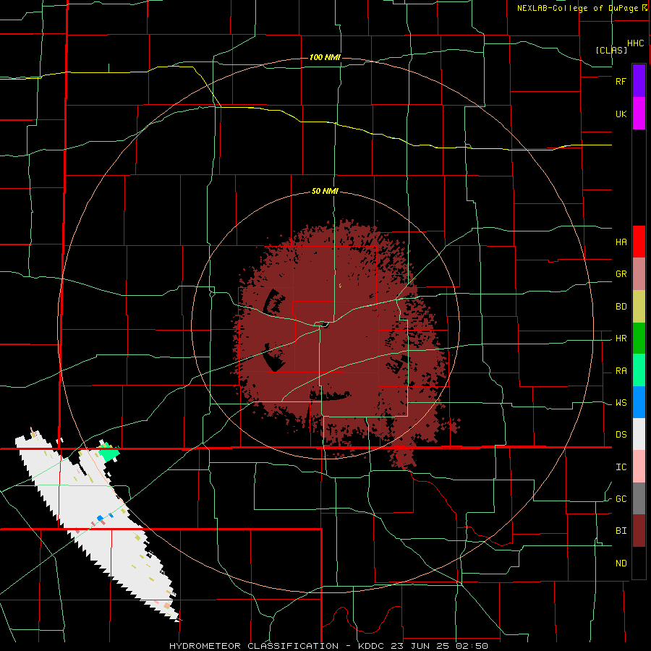Viewport: 651px width, 651px height.
Task: Click the HHC product code text
Action: point(635,43)
